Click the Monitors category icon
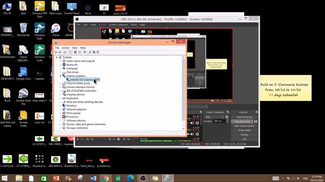325x182 pixels. (x=64, y=106)
